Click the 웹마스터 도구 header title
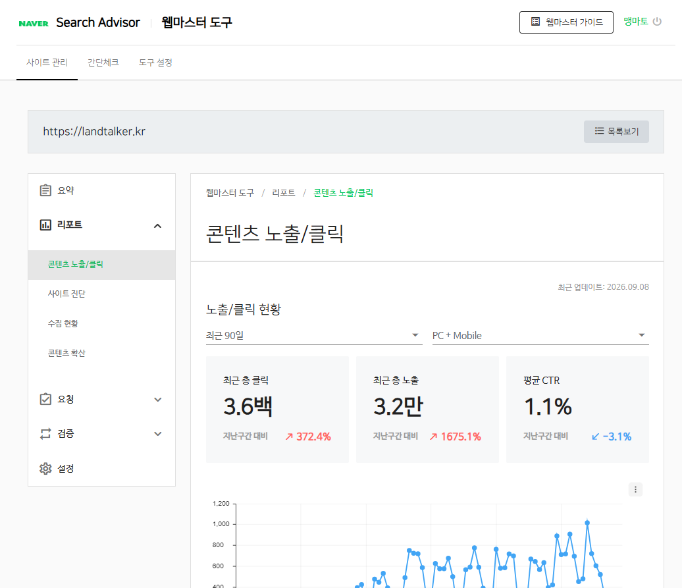The width and height of the screenshot is (682, 588). pyautogui.click(x=197, y=22)
